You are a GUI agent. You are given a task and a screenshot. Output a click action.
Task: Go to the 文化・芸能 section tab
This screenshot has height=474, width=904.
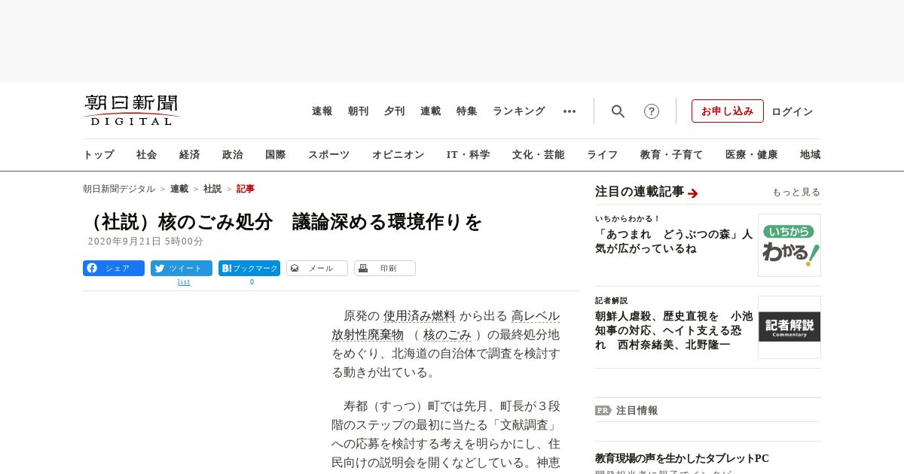pyautogui.click(x=539, y=155)
